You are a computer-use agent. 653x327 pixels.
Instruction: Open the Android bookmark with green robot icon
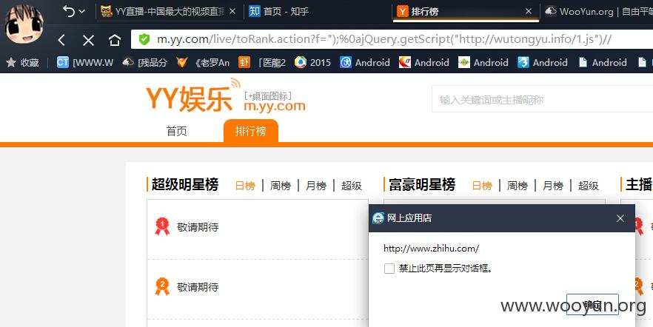coord(483,62)
